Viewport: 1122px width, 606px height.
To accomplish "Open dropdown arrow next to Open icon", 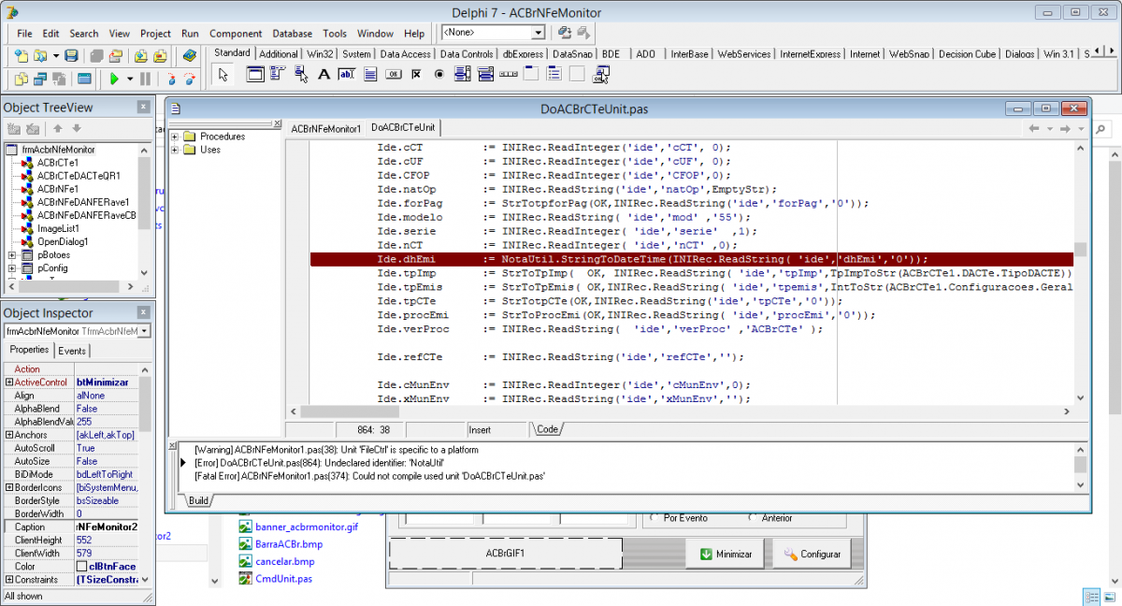I will pyautogui.click(x=56, y=55).
